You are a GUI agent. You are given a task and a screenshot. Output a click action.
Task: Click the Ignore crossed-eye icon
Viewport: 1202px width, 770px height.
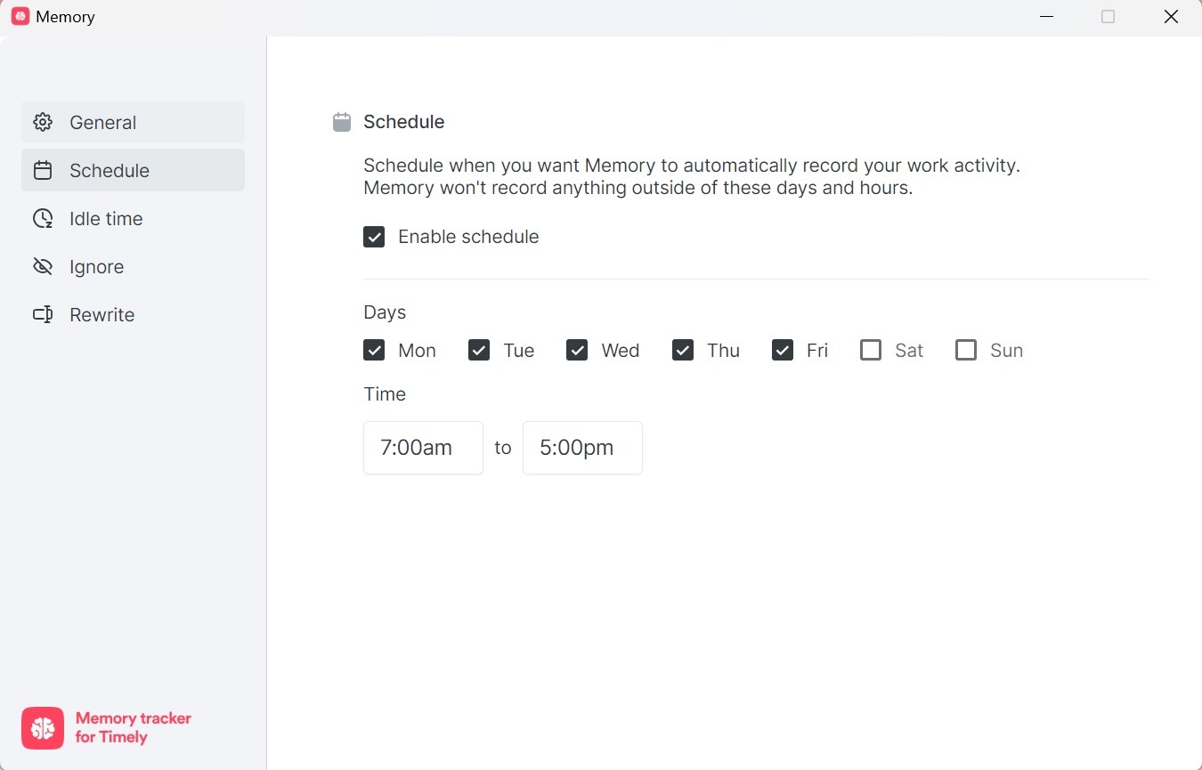tap(42, 266)
